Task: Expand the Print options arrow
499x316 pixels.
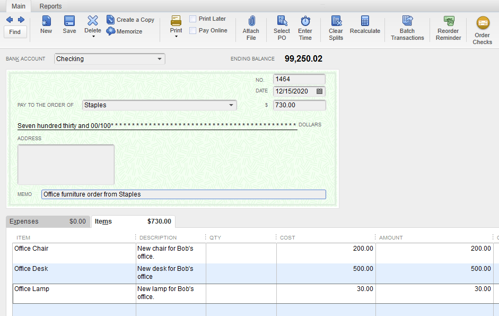Action: coord(176,37)
